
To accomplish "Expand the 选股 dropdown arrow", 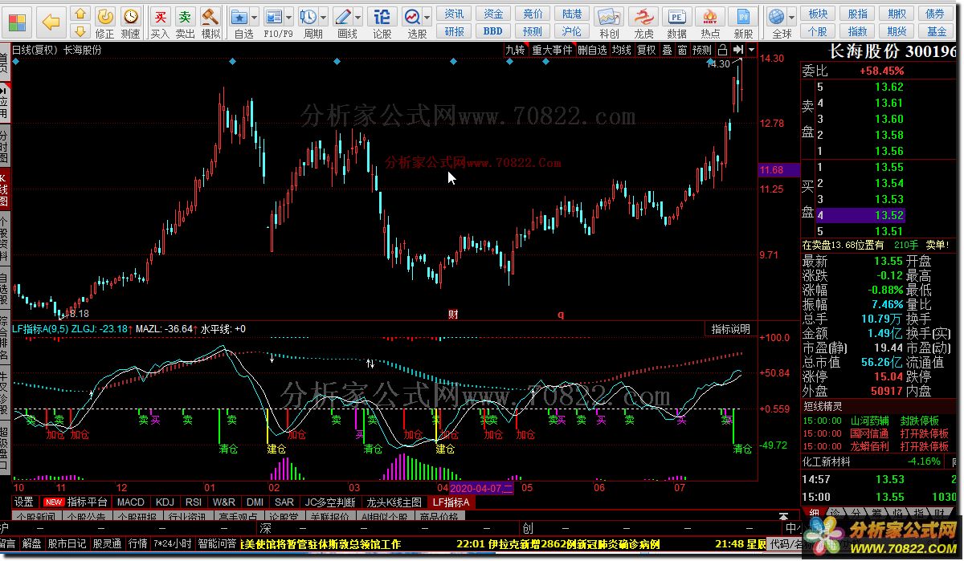I will coord(428,16).
